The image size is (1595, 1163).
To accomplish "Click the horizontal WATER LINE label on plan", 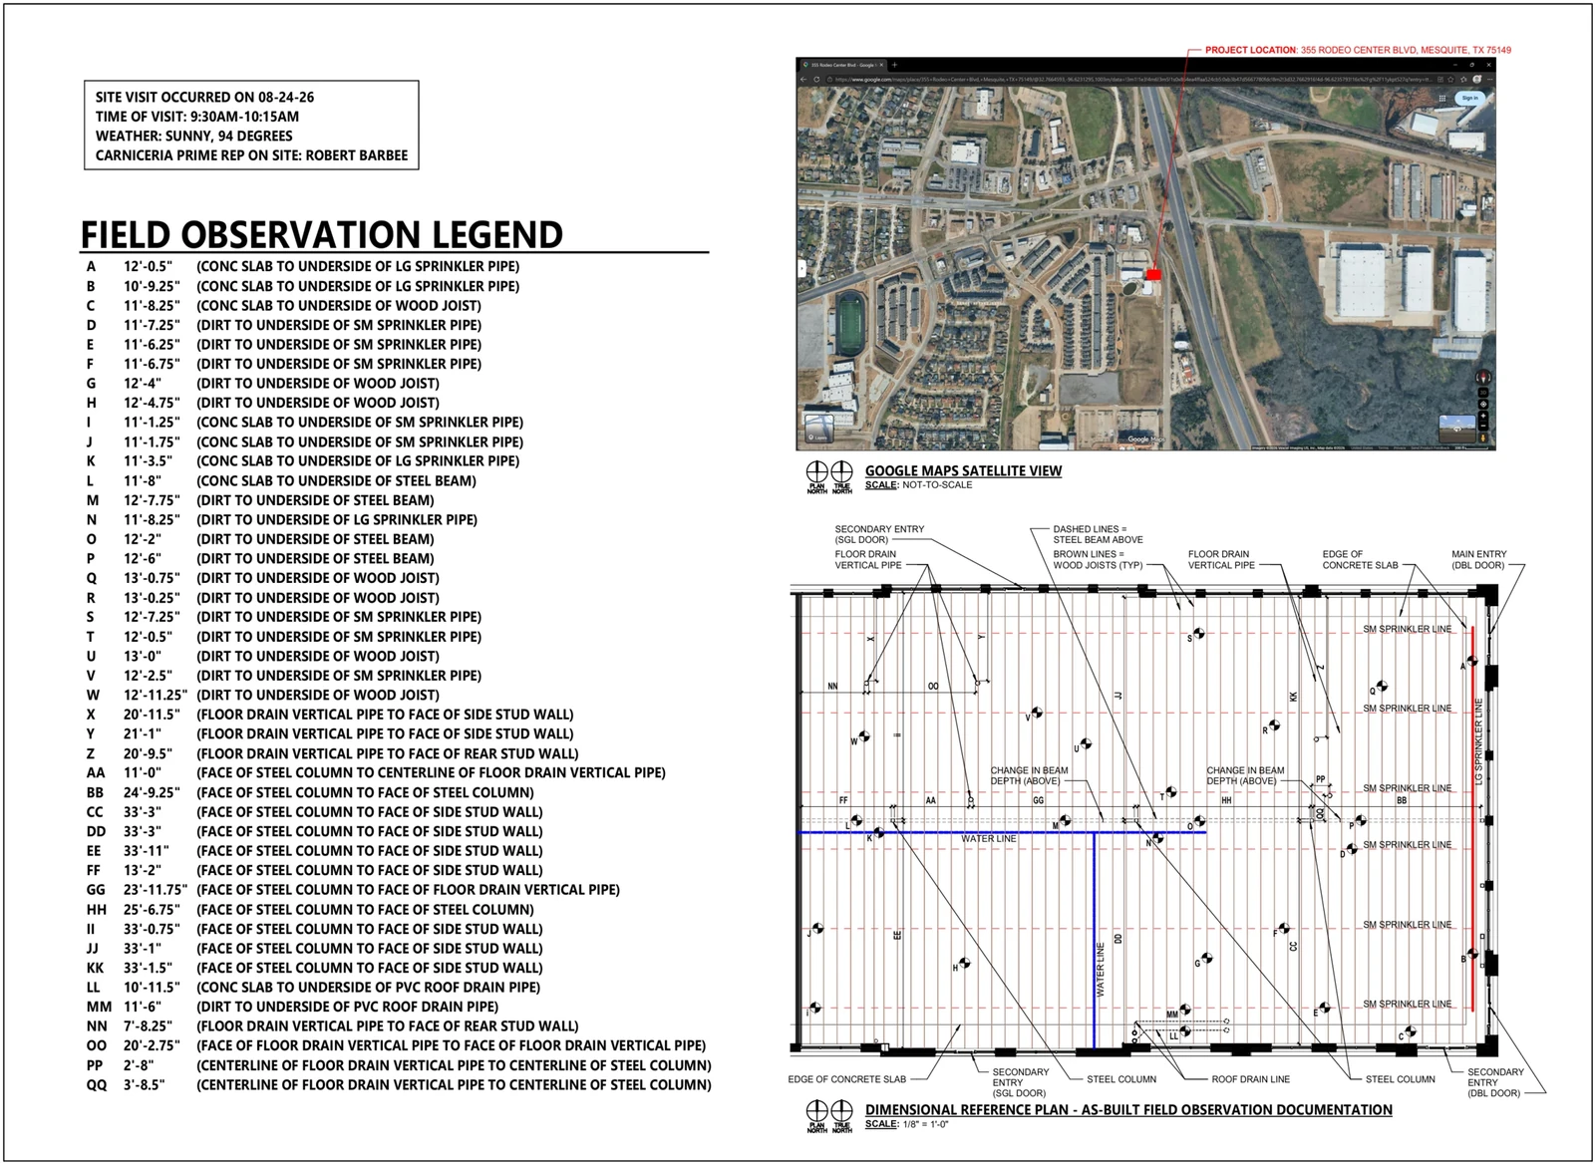I will 989,839.
